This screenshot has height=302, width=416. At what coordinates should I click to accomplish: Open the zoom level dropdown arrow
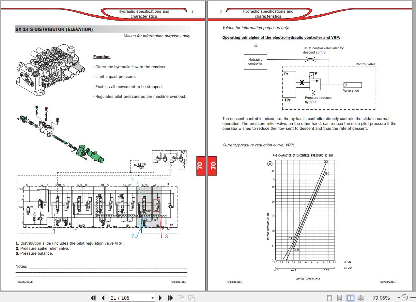pyautogui.click(x=399, y=297)
